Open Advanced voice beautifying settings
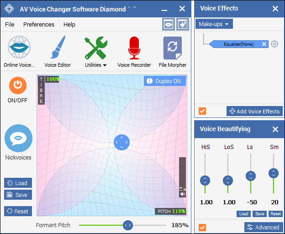 pyautogui.click(x=264, y=227)
